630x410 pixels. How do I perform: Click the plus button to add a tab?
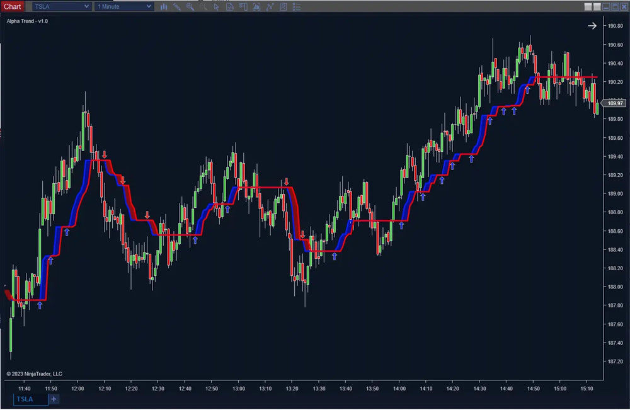[x=54, y=399]
